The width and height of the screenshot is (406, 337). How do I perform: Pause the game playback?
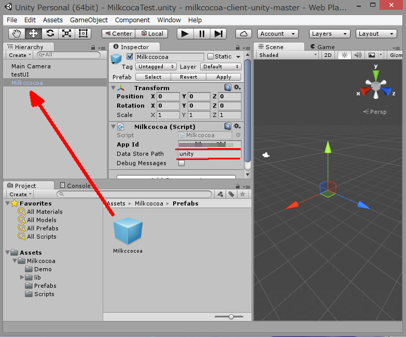(202, 34)
